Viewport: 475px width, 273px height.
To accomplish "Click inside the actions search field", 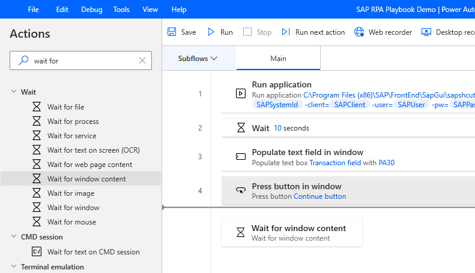I will [x=80, y=60].
